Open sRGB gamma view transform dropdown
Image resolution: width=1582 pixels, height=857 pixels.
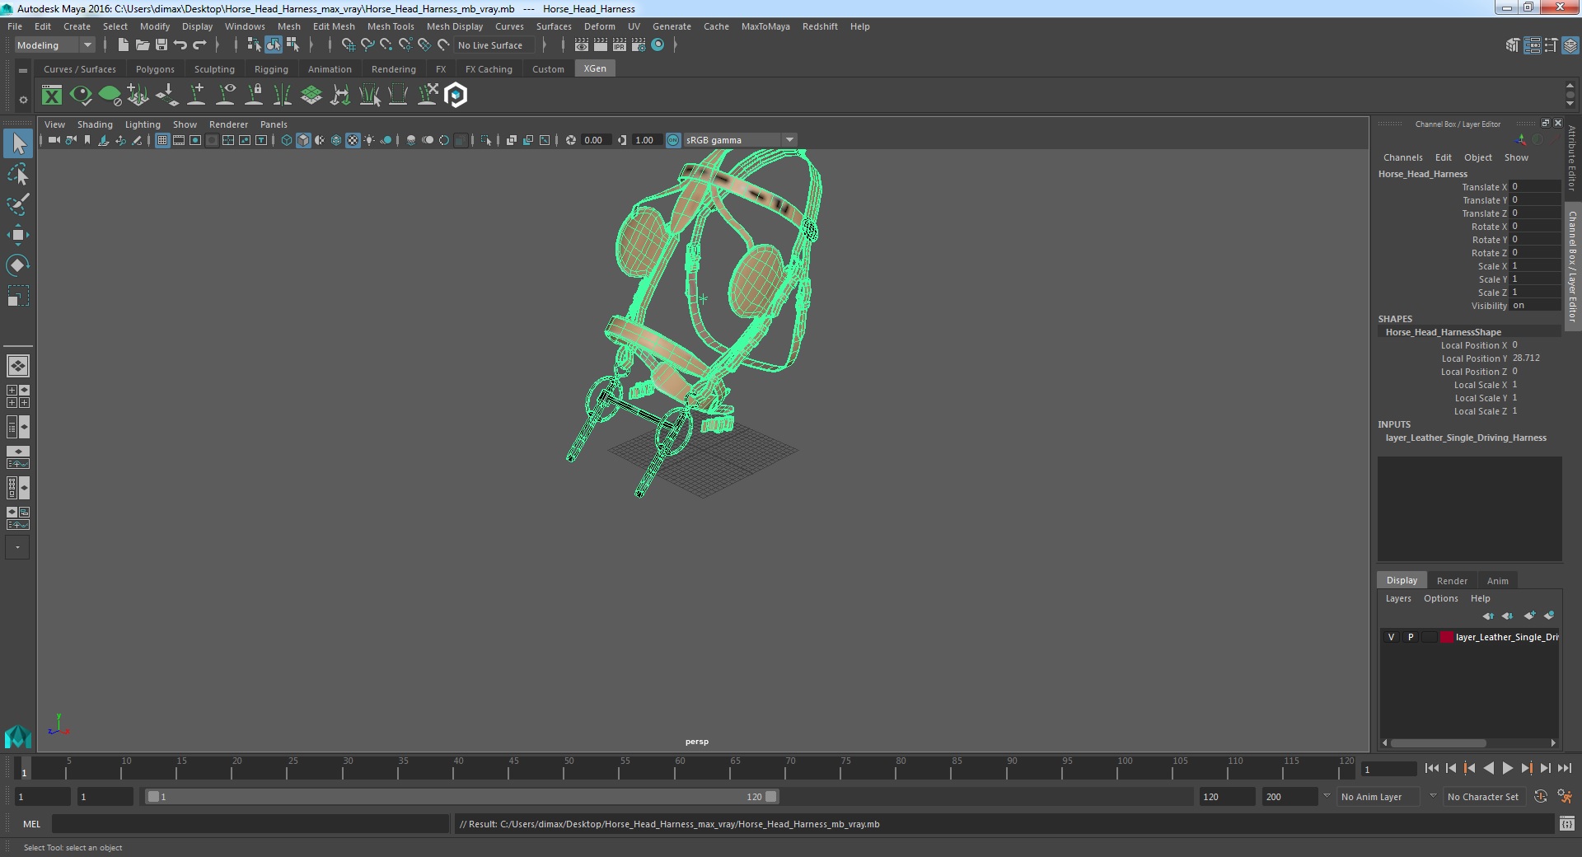coord(739,140)
